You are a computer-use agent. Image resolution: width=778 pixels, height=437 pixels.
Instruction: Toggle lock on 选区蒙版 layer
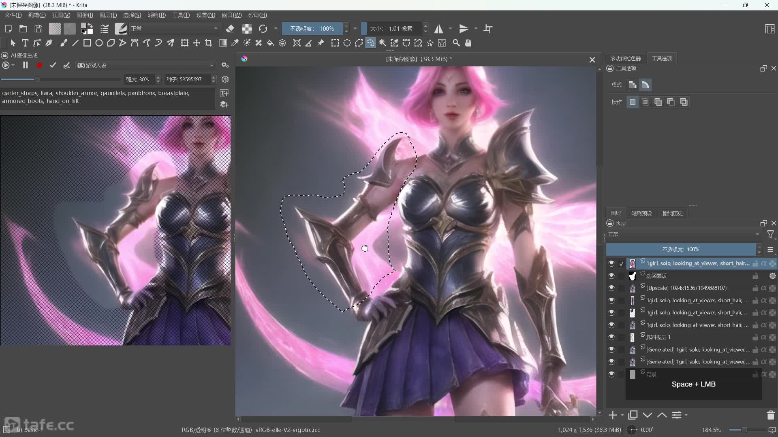tap(755, 276)
